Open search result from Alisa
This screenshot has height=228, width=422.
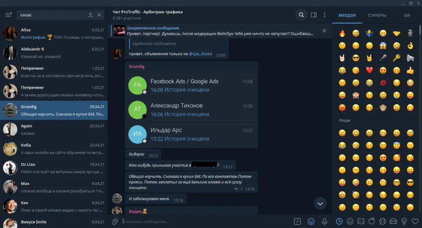[54, 33]
